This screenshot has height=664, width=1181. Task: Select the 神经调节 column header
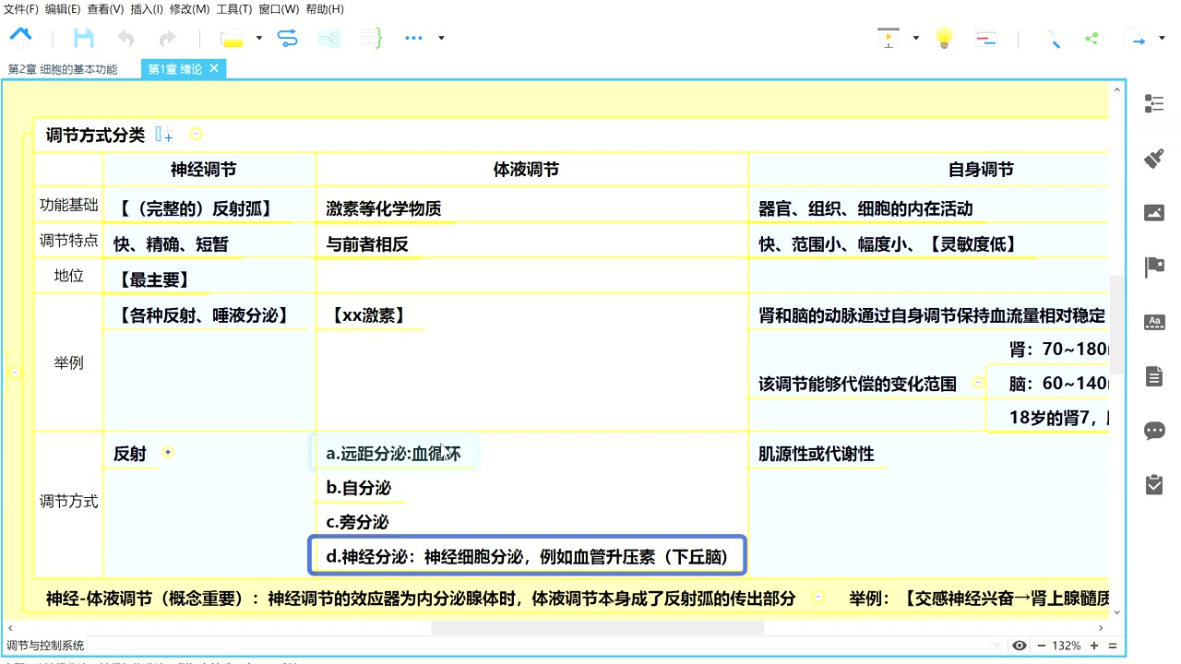(x=203, y=170)
